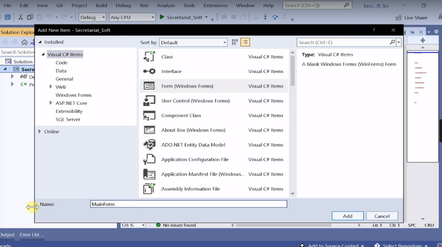Open the Build menu
This screenshot has width=442, height=247.
click(101, 5)
